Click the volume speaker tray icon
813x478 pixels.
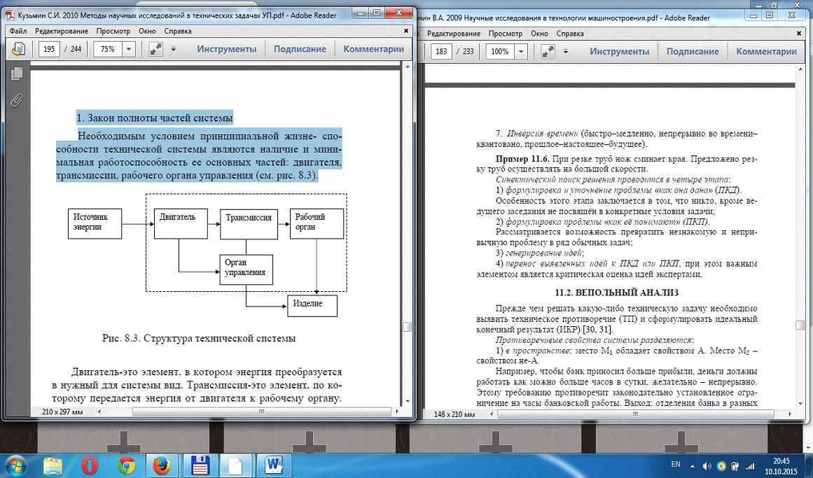pyautogui.click(x=707, y=467)
